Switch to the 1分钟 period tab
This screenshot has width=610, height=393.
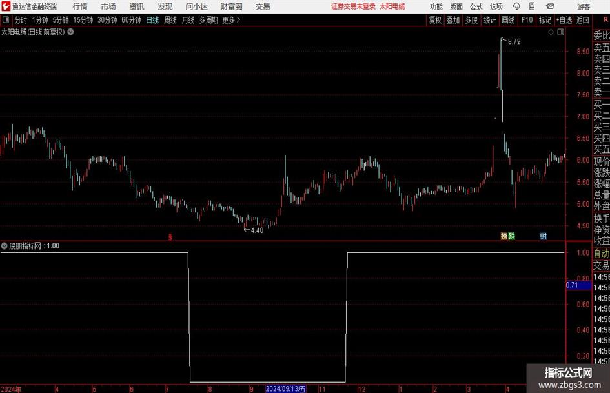click(x=40, y=20)
